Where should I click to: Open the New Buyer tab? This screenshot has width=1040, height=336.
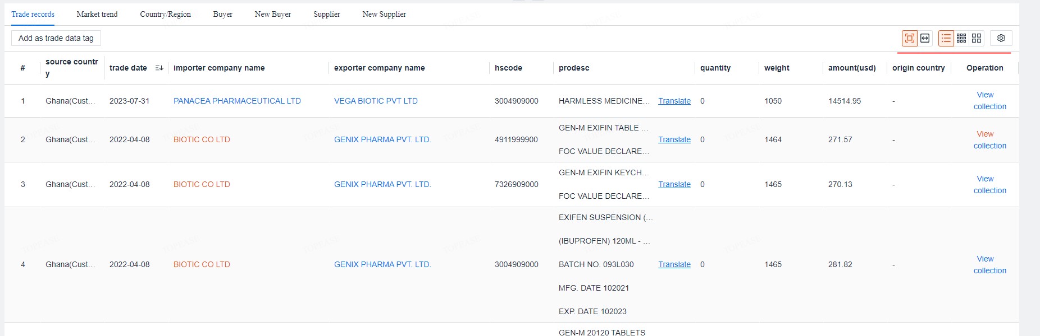tap(273, 14)
